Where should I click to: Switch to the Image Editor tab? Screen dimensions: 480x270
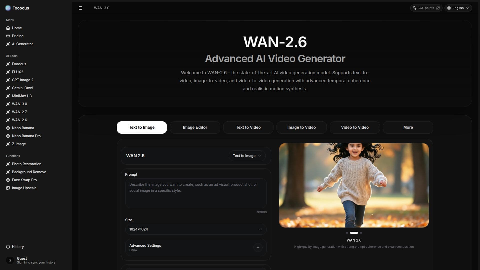point(195,127)
